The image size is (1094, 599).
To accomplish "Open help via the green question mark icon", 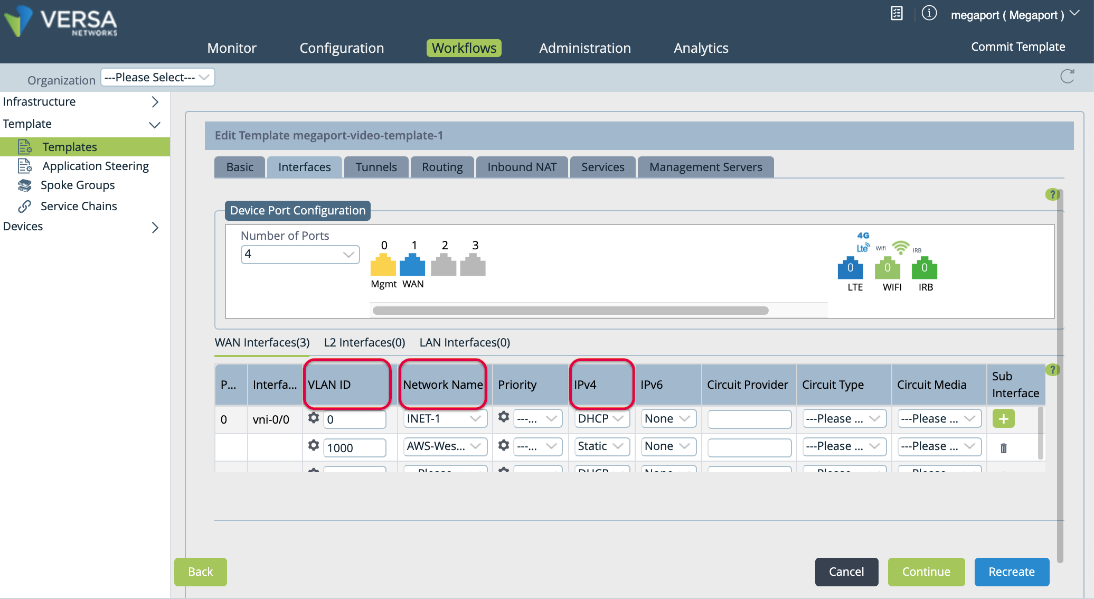I will 1052,194.
